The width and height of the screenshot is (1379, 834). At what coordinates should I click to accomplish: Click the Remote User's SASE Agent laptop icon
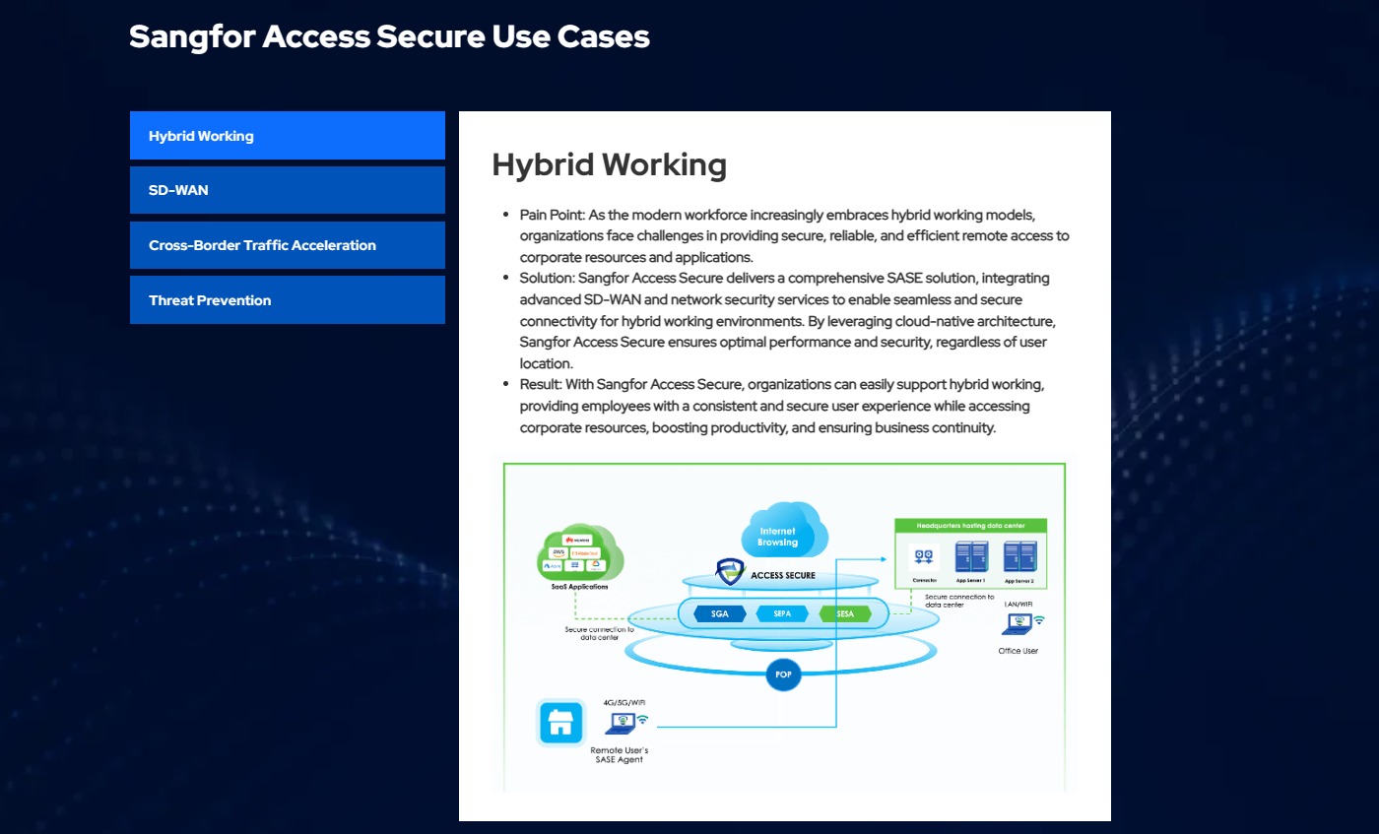(621, 724)
